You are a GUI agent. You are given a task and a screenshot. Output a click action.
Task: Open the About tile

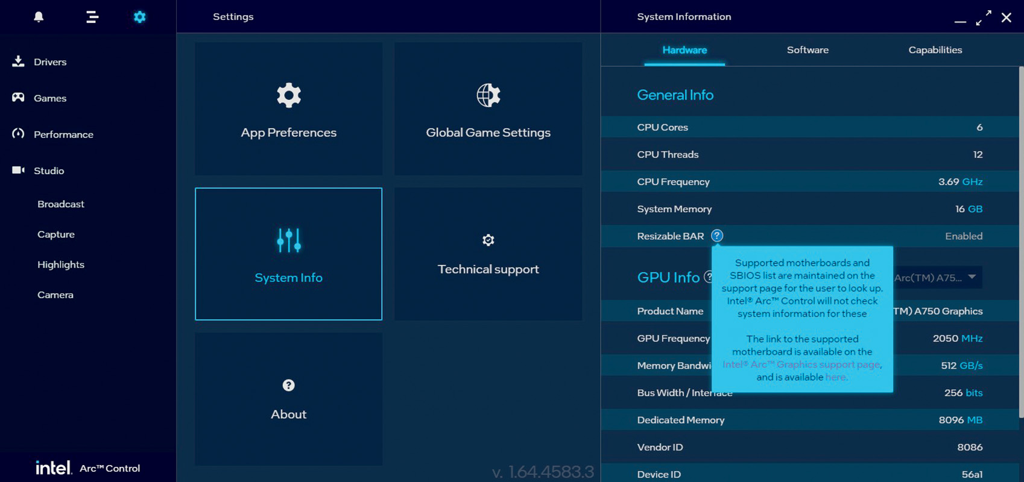click(288, 399)
